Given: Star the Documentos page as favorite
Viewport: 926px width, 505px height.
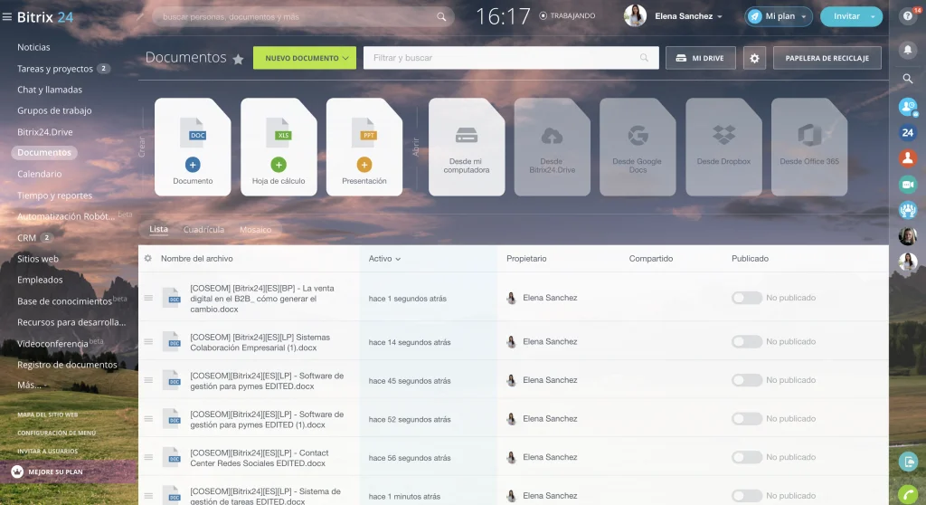Looking at the screenshot, I should click(x=239, y=59).
